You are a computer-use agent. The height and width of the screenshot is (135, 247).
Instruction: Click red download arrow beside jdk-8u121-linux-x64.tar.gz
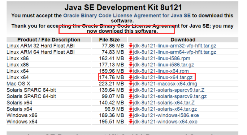click(x=131, y=77)
